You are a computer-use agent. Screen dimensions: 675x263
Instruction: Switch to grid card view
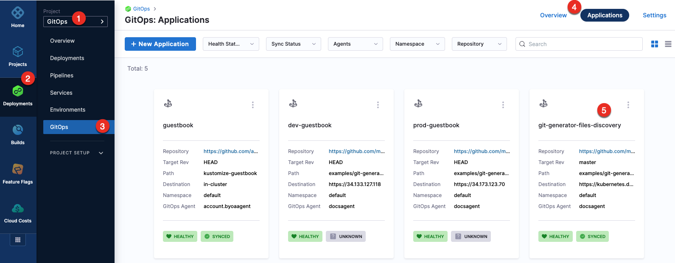pyautogui.click(x=655, y=44)
